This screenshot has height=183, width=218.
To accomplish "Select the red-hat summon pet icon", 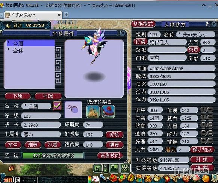I will coord(109,111).
